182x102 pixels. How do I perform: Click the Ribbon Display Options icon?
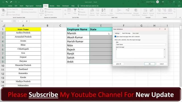[163, 2]
